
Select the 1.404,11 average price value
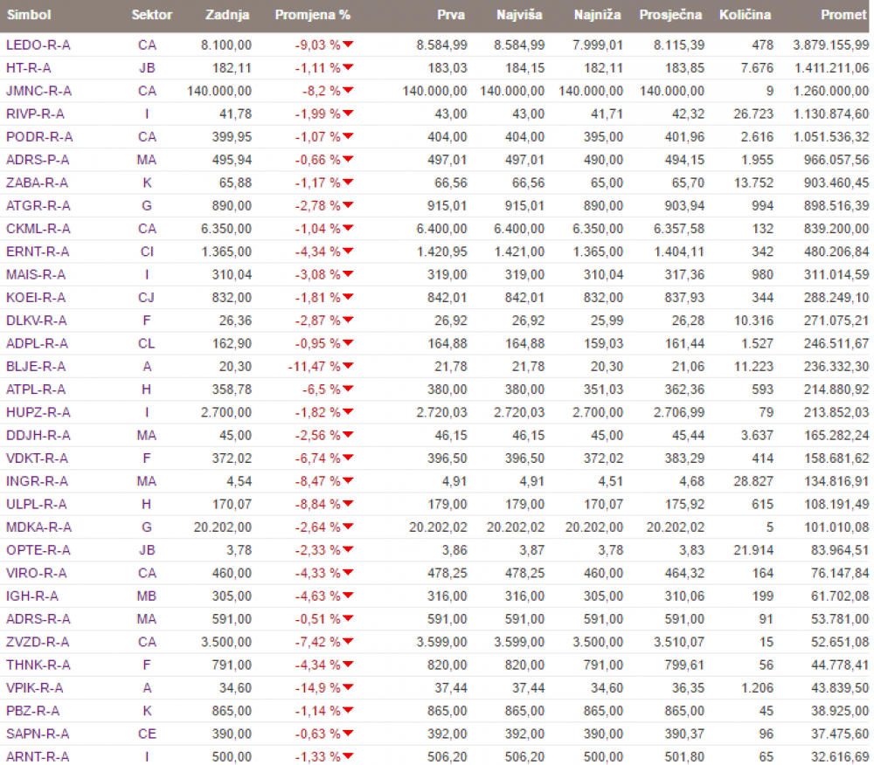tap(679, 252)
